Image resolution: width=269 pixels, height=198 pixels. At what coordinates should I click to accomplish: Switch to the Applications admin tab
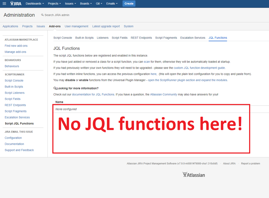(10, 26)
